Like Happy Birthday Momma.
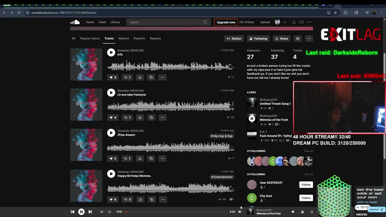 [x=113, y=200]
